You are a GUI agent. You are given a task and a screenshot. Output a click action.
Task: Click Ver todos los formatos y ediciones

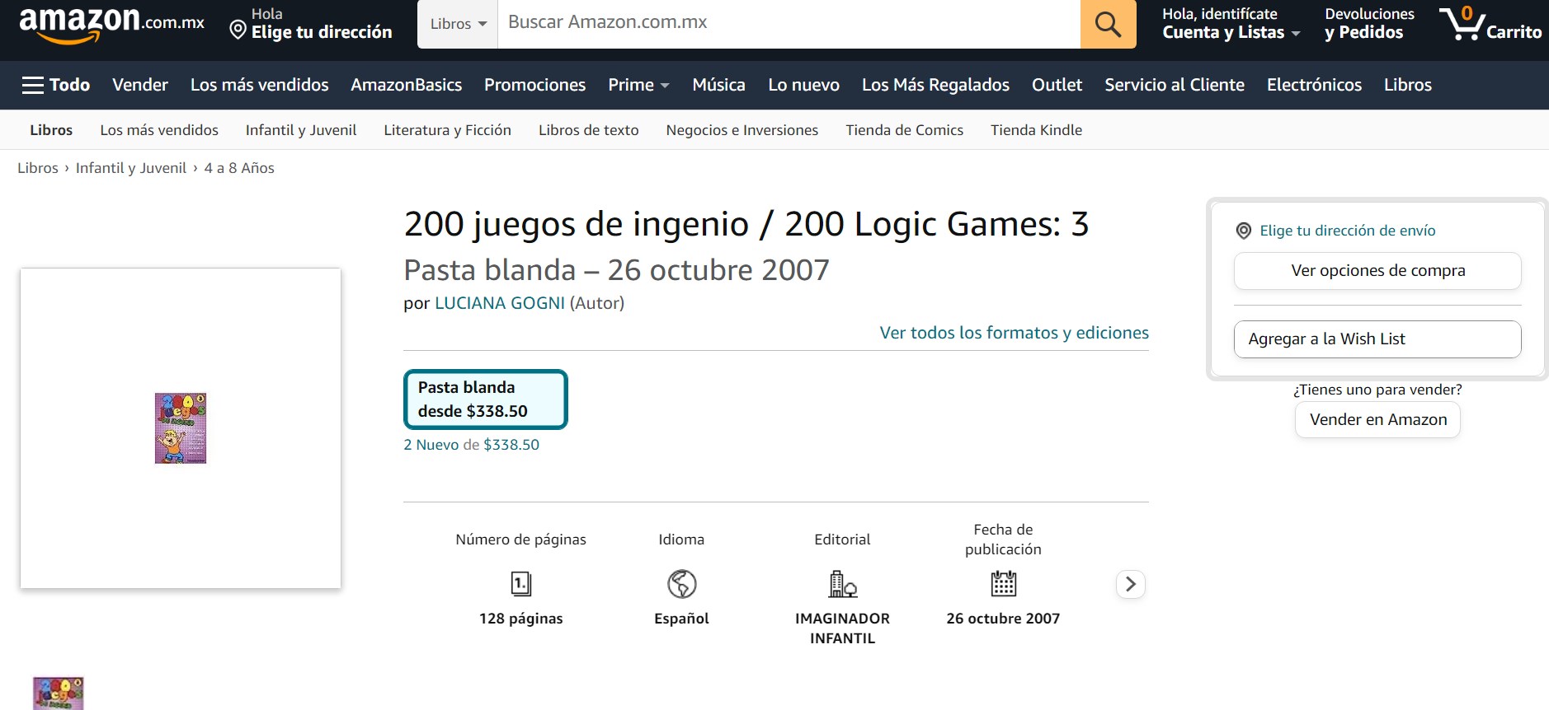coord(1014,333)
